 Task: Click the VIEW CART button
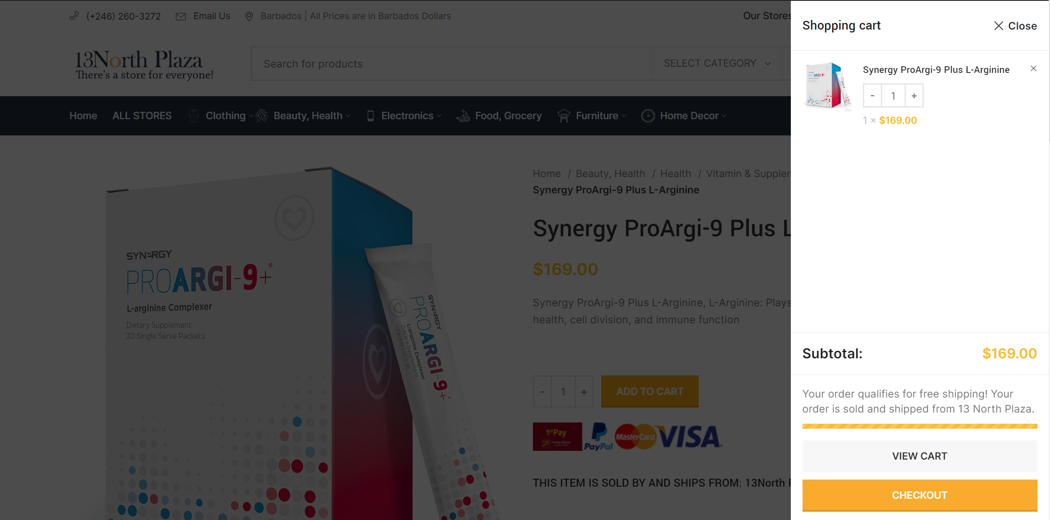[920, 456]
